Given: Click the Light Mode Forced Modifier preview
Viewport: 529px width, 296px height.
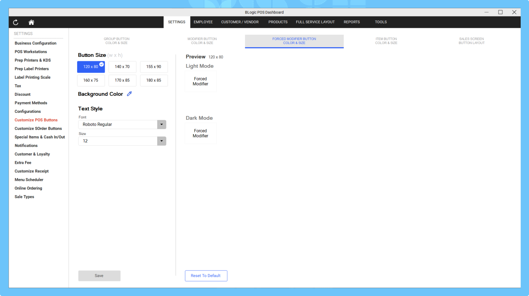Looking at the screenshot, I should [200, 82].
